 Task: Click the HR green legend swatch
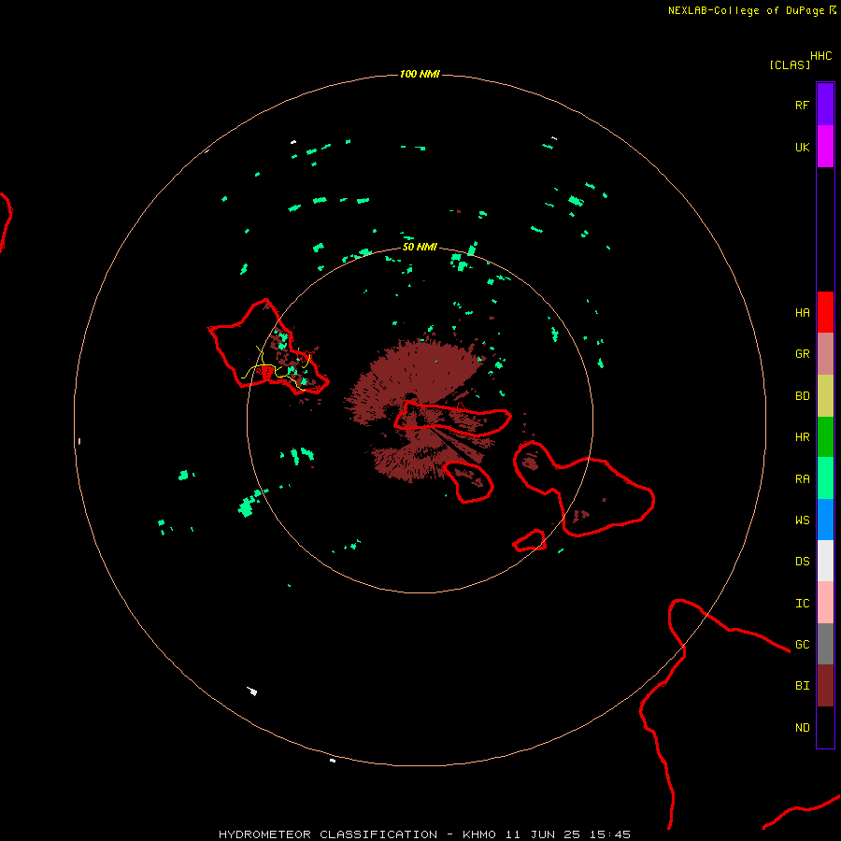(825, 437)
